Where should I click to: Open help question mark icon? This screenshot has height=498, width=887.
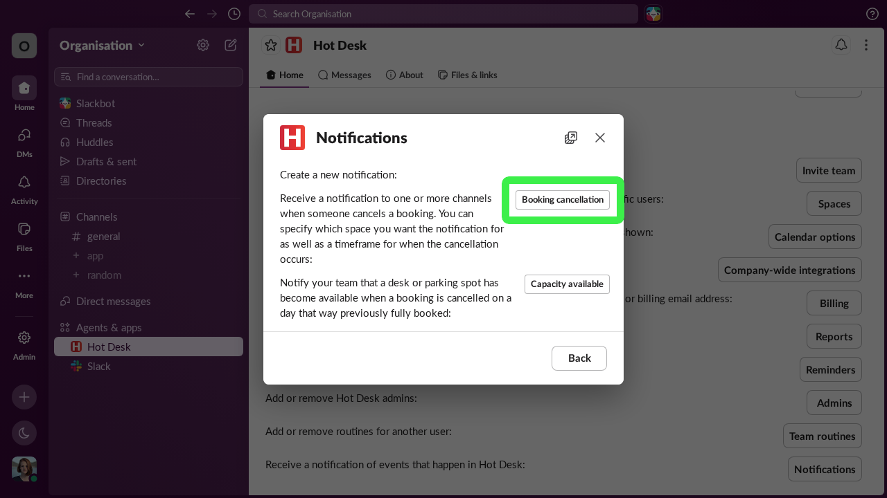tap(872, 14)
